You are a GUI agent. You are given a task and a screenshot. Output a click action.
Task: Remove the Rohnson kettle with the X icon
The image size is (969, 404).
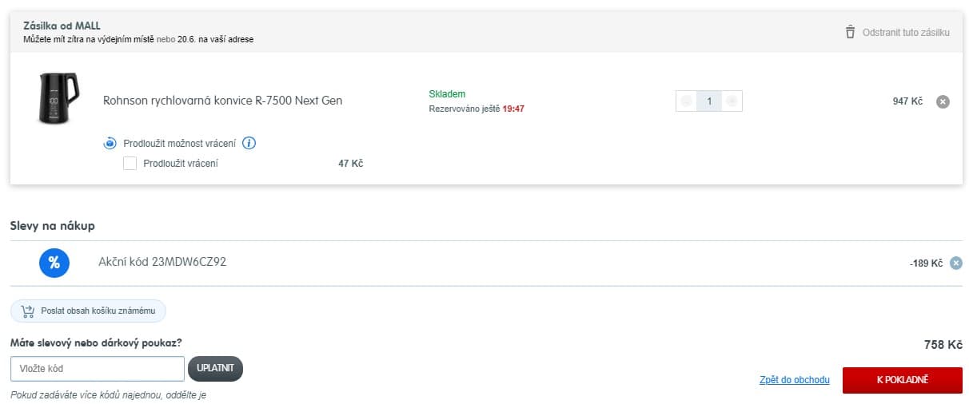point(943,101)
